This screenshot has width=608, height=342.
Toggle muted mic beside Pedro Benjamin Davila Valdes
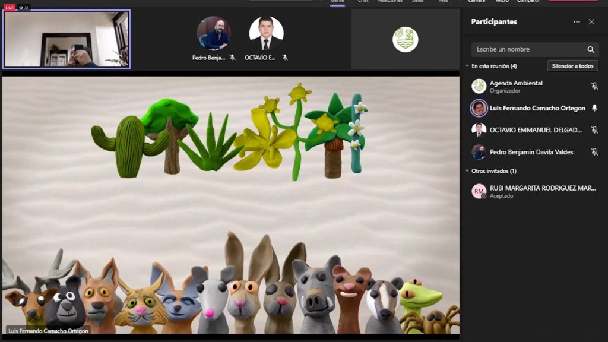tap(594, 152)
